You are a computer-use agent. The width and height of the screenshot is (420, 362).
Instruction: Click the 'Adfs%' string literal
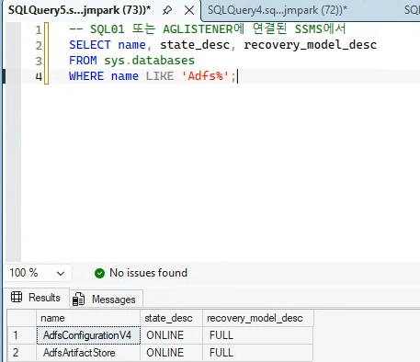point(205,76)
